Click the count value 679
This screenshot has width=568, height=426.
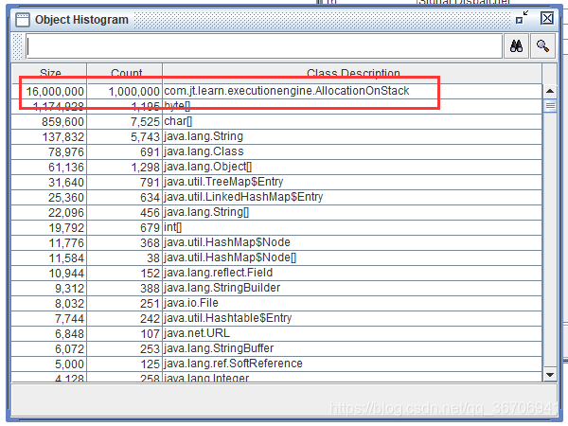point(150,228)
